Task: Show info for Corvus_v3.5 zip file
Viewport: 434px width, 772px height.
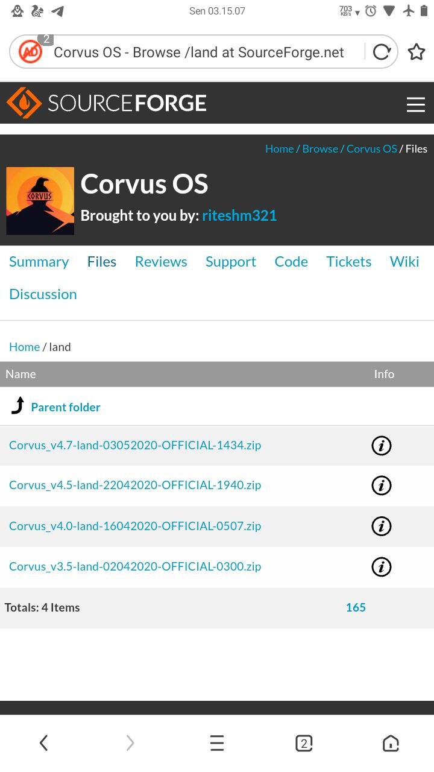Action: [381, 567]
